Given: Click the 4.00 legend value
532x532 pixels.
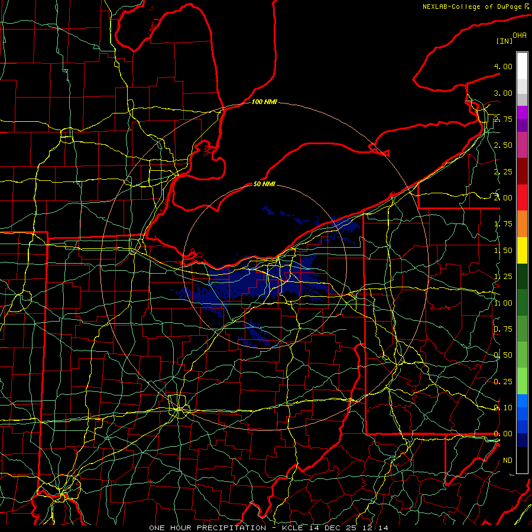Looking at the screenshot, I should (503, 66).
